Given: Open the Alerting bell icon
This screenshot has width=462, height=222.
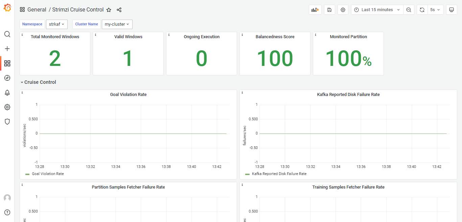Looking at the screenshot, I should (x=7, y=93).
